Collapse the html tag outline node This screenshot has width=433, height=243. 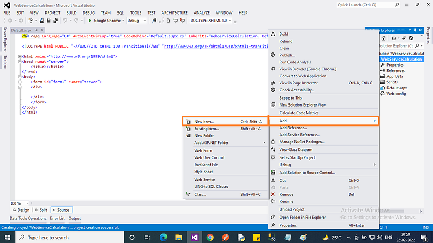[19, 56]
